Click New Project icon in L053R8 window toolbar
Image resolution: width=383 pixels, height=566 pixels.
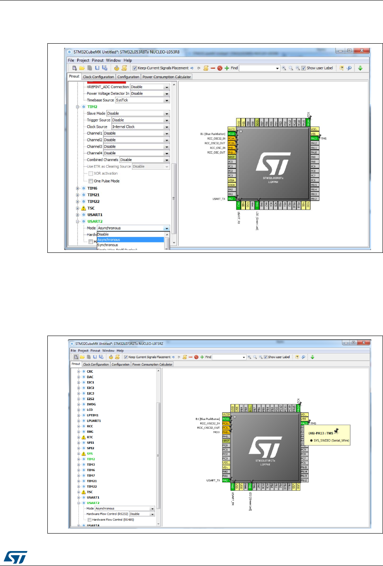(74, 68)
